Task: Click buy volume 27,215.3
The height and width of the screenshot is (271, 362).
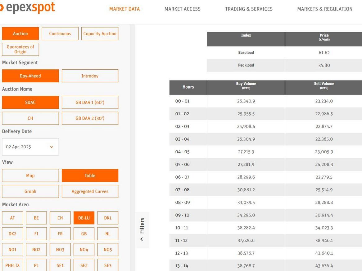Action: pos(246,152)
